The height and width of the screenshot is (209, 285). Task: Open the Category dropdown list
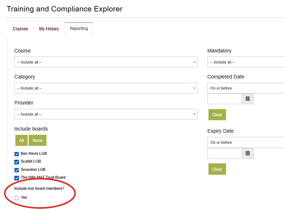pyautogui.click(x=106, y=88)
